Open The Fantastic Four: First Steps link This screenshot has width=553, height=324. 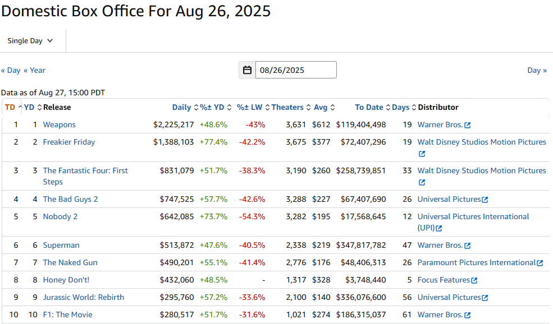(85, 176)
